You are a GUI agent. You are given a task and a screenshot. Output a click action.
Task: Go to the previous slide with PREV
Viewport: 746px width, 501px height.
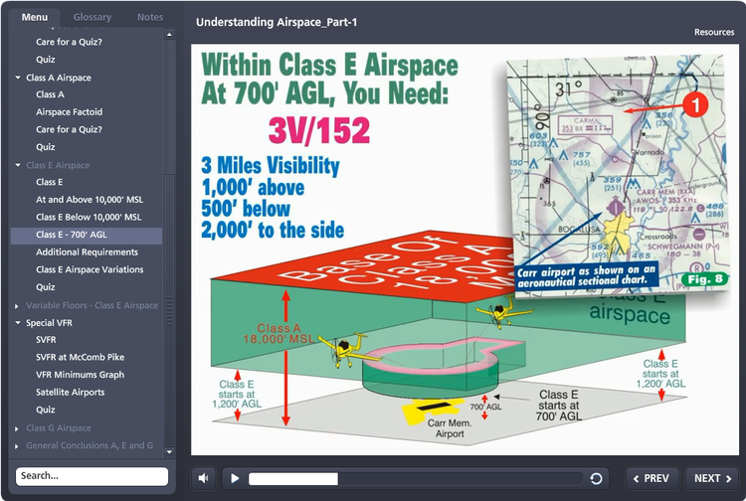(x=653, y=478)
